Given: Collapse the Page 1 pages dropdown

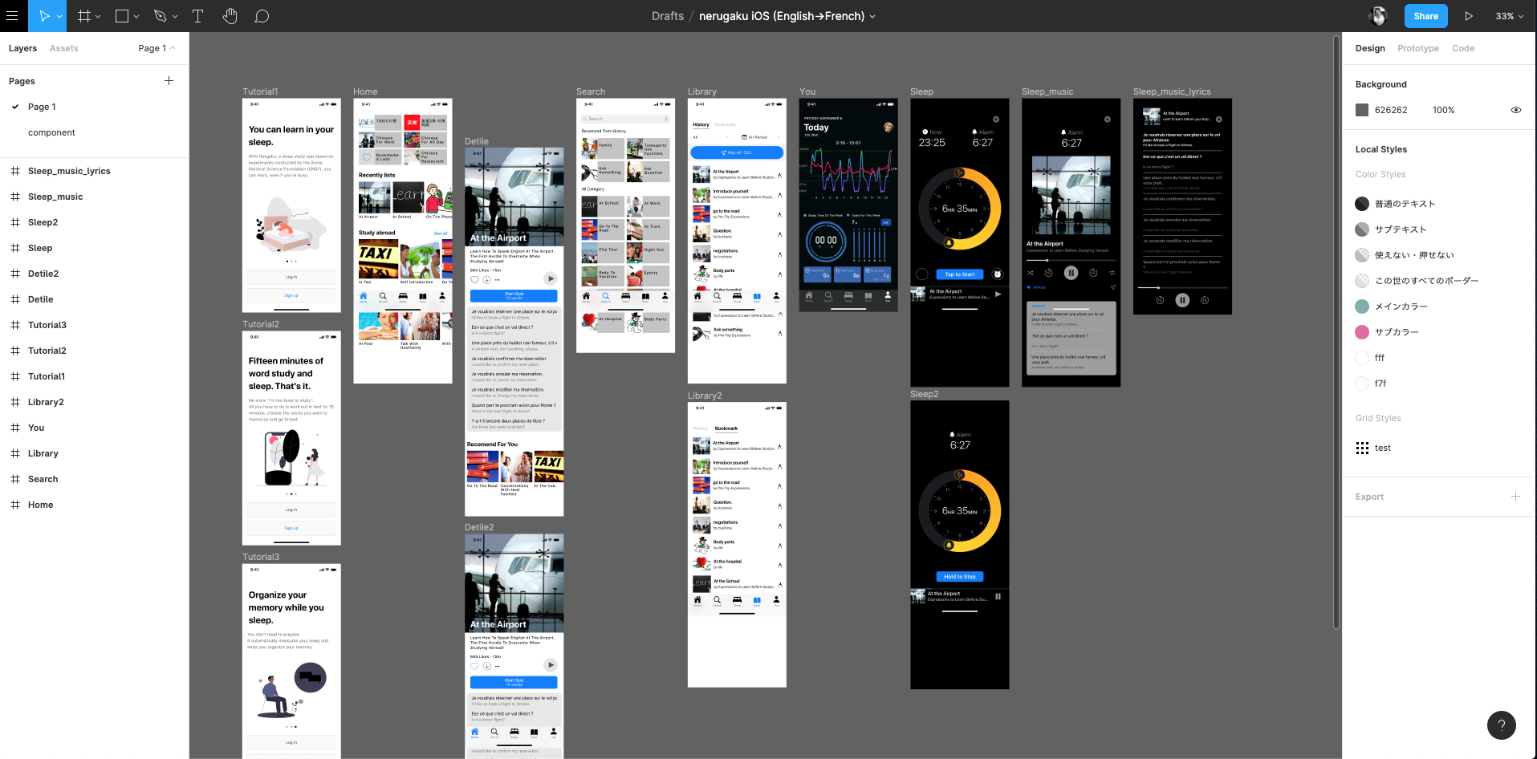Looking at the screenshot, I should pos(157,48).
